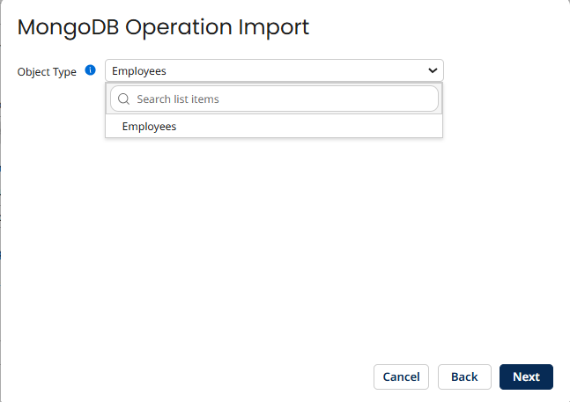Click the Object Type label text
The width and height of the screenshot is (570, 402).
[47, 72]
